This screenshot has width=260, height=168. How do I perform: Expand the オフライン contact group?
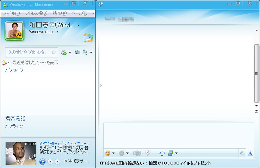point(14,126)
